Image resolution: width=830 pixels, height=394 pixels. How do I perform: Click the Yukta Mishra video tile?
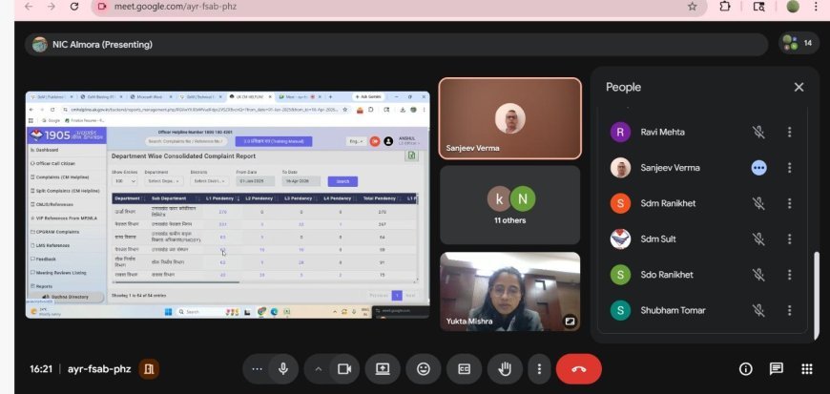[509, 291]
